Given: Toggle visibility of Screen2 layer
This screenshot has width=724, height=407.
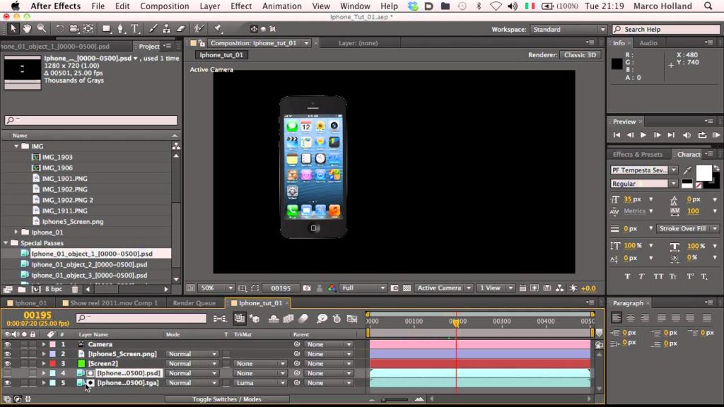Looking at the screenshot, I should click(8, 363).
